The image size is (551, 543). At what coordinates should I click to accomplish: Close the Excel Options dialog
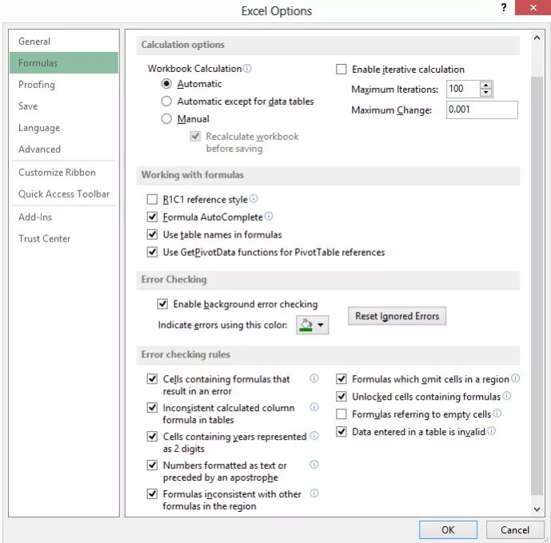(x=533, y=8)
